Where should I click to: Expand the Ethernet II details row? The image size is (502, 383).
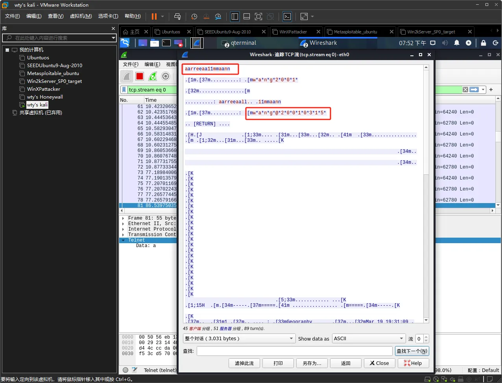click(x=123, y=224)
